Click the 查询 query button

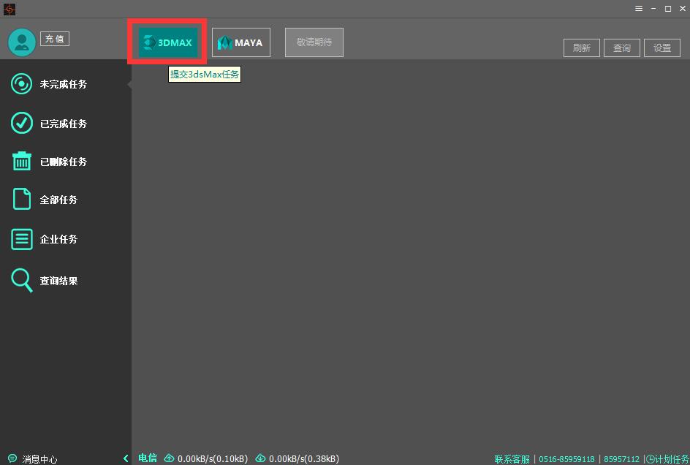[x=622, y=48]
